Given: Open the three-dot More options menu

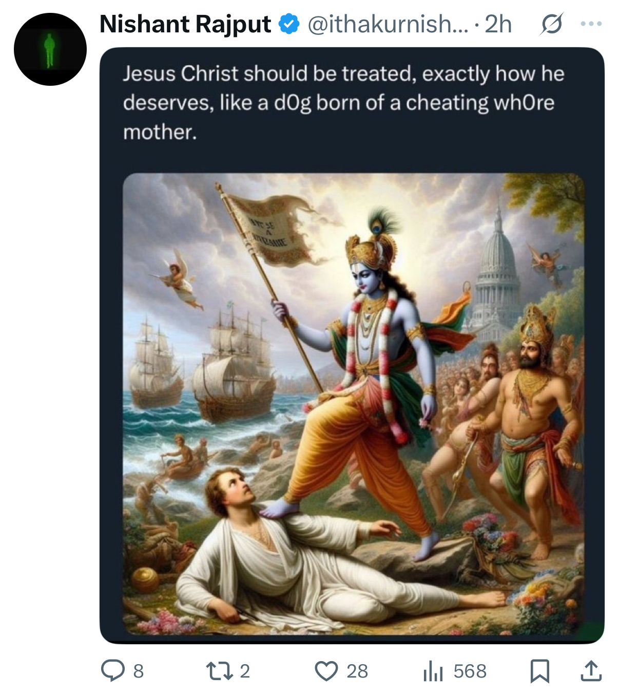Looking at the screenshot, I should pos(591,24).
